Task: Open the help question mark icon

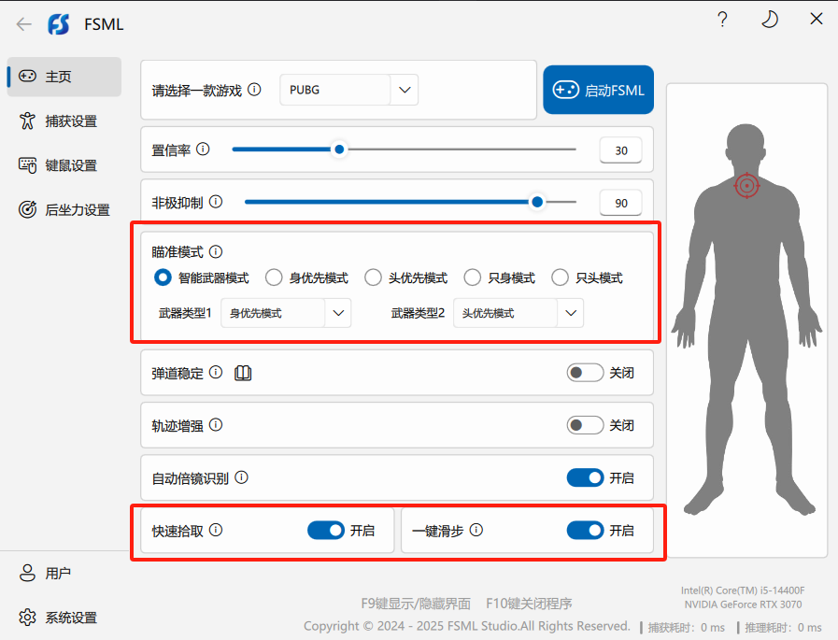Action: (722, 20)
